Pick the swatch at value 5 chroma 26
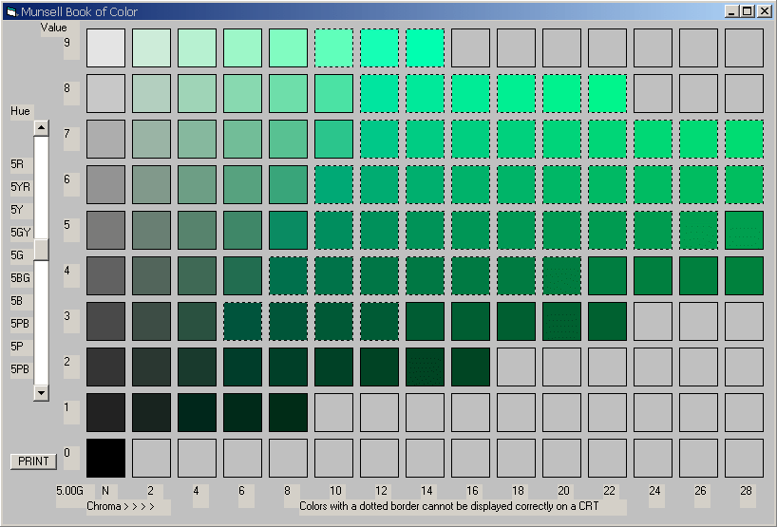777x527 pixels. coord(698,231)
